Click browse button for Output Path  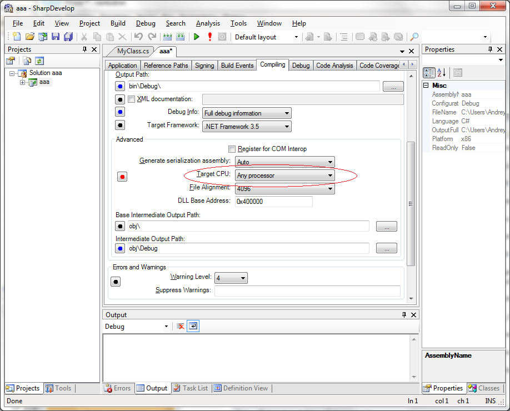click(393, 87)
